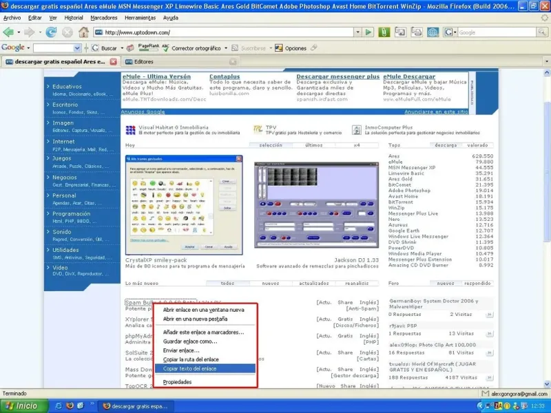This screenshot has width=551, height=413.
Task: Go to Home page icon
Action: (83, 32)
